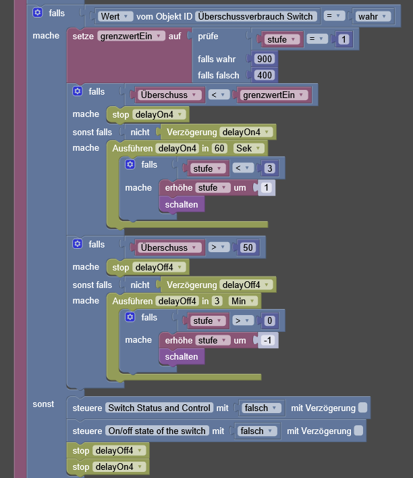Open the > operator dropdown before 50
Image resolution: width=413 pixels, height=478 pixels.
(219, 247)
